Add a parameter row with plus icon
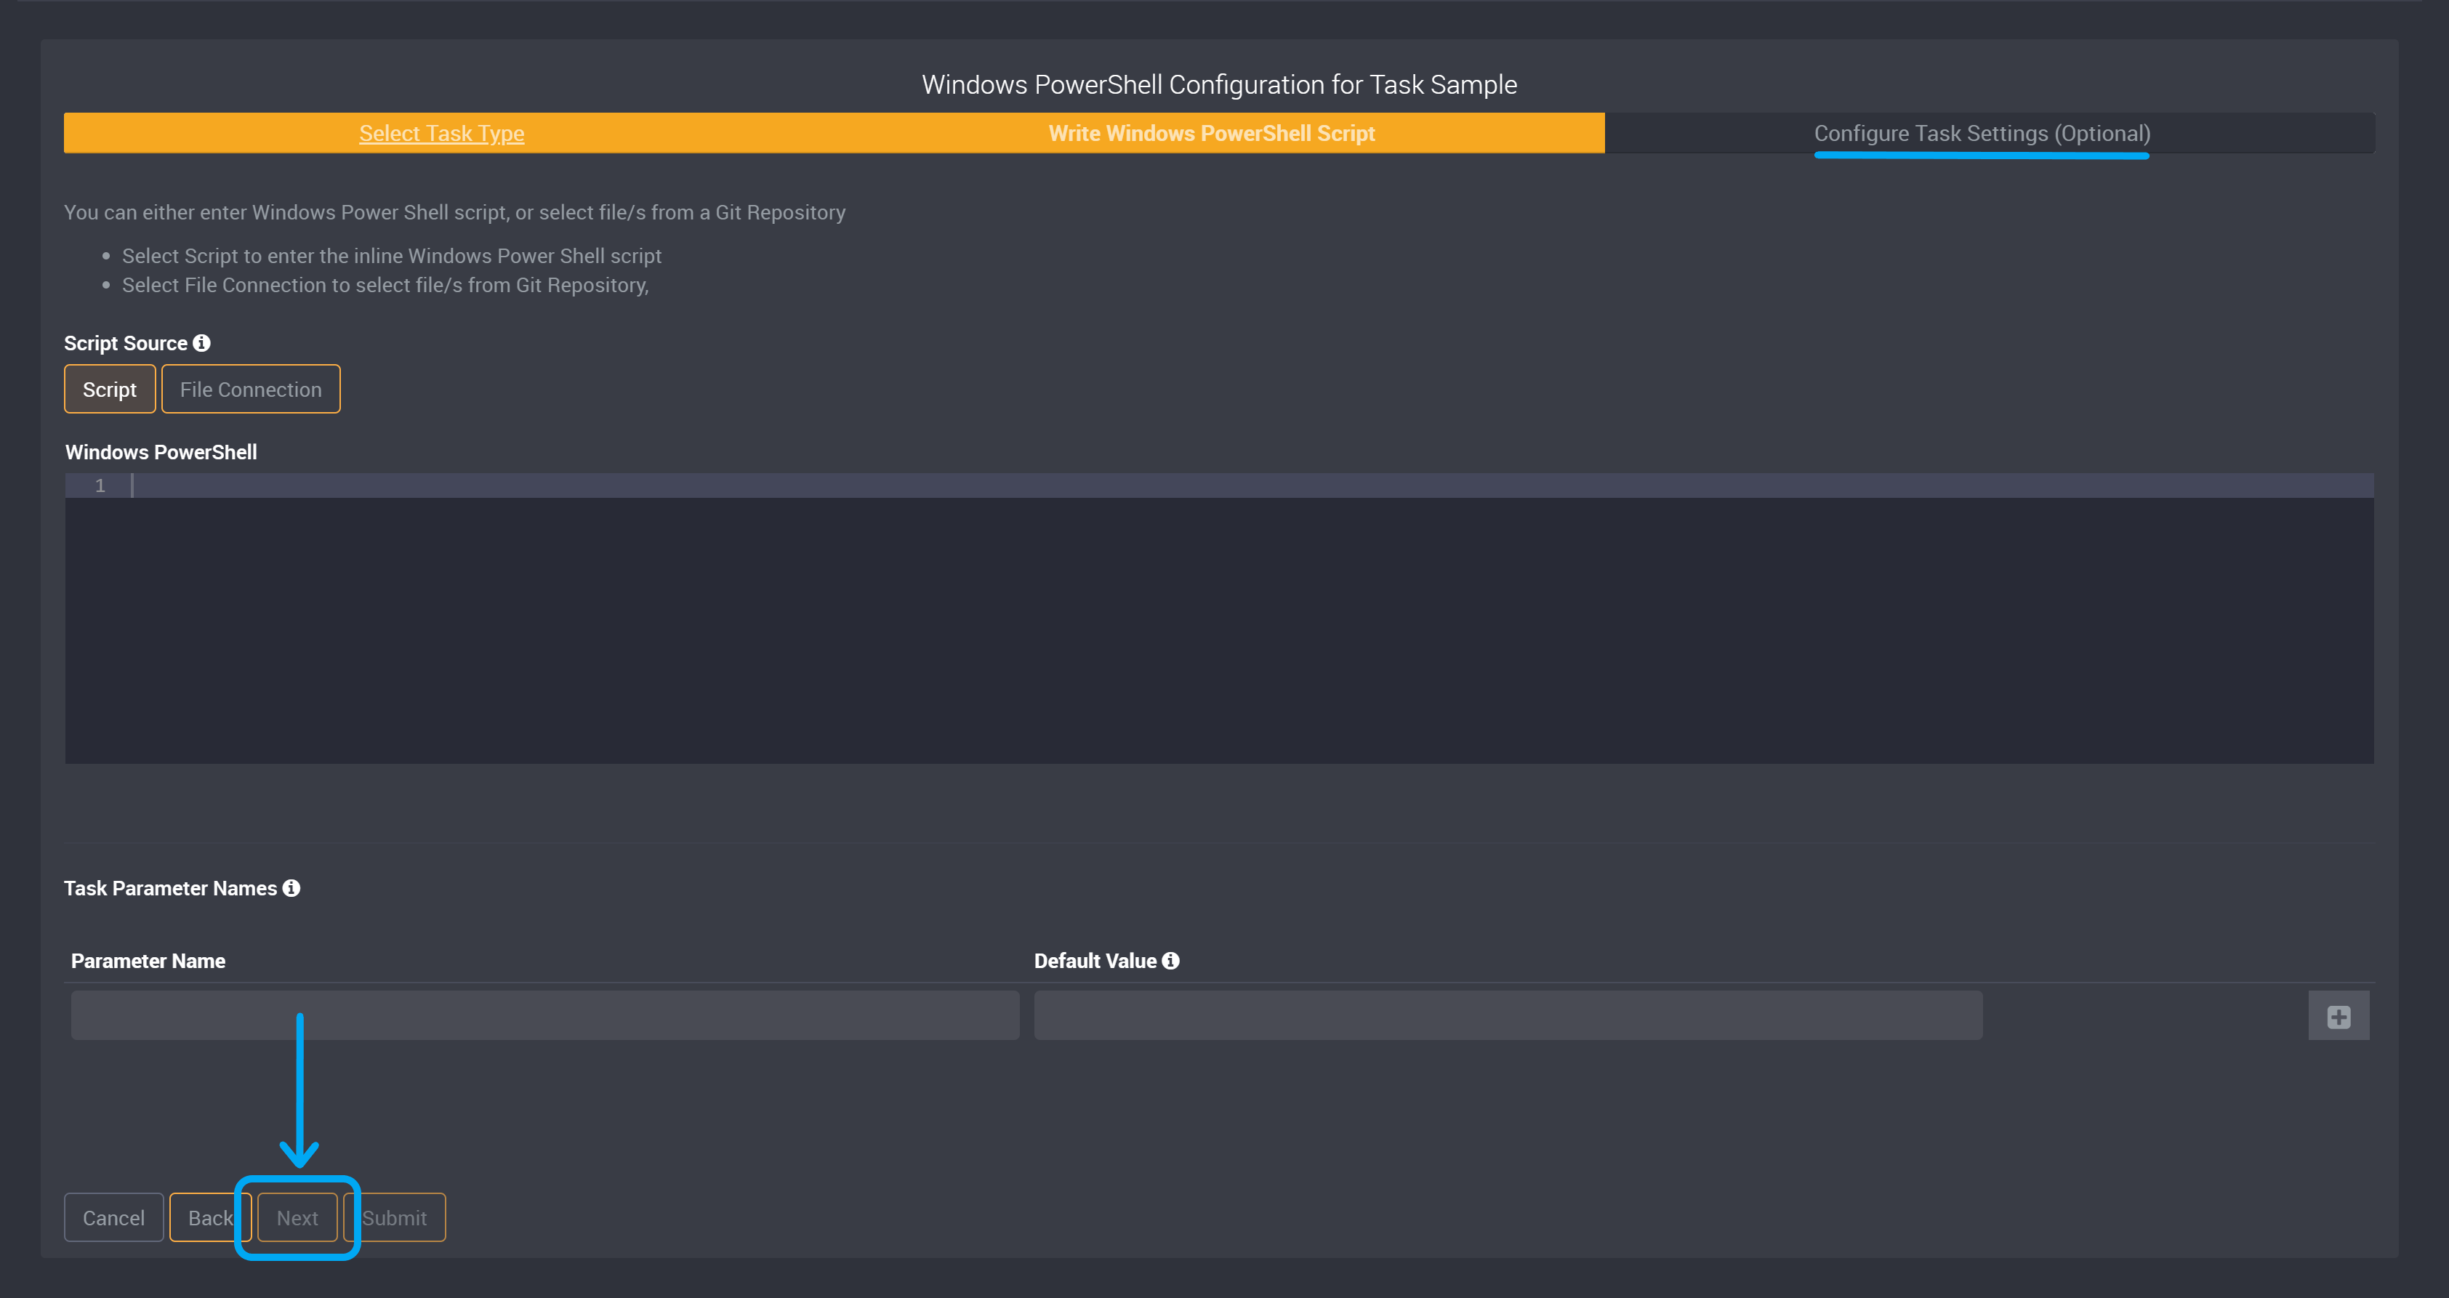Screen dimensions: 2449x1298 (2339, 1016)
